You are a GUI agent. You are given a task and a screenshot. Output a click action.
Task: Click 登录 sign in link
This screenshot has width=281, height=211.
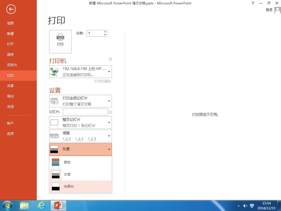tap(269, 10)
